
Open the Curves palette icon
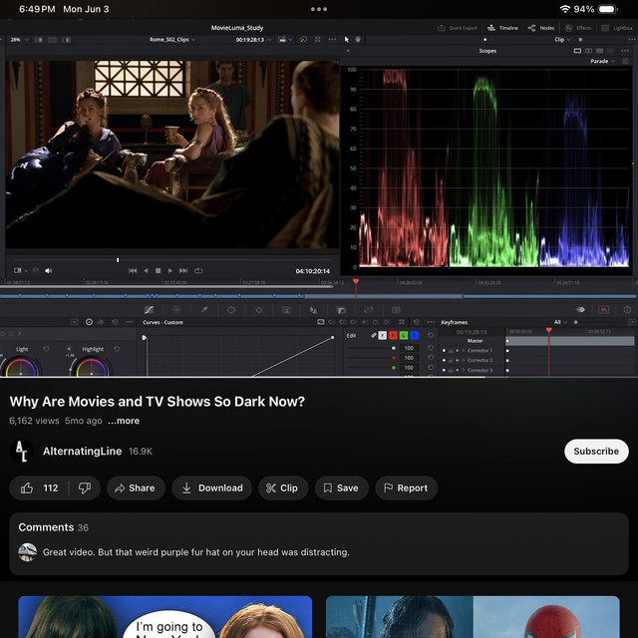[x=149, y=310]
